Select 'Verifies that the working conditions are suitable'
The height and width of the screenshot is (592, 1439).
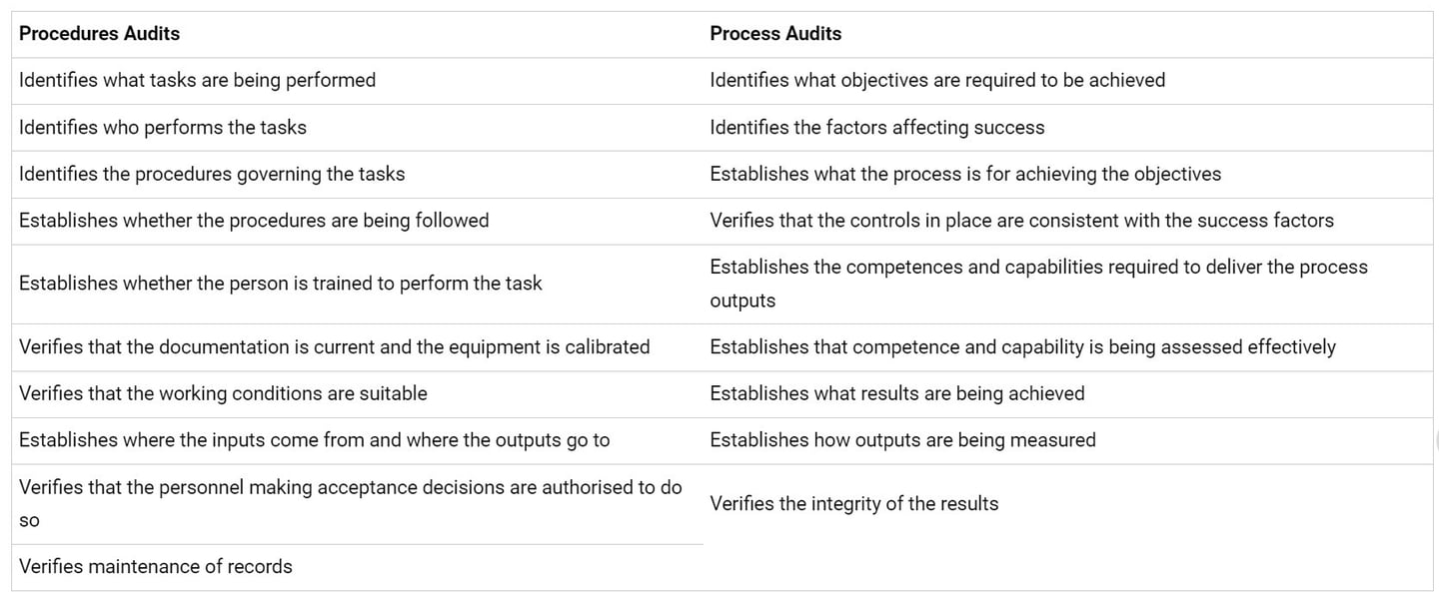click(x=357, y=394)
